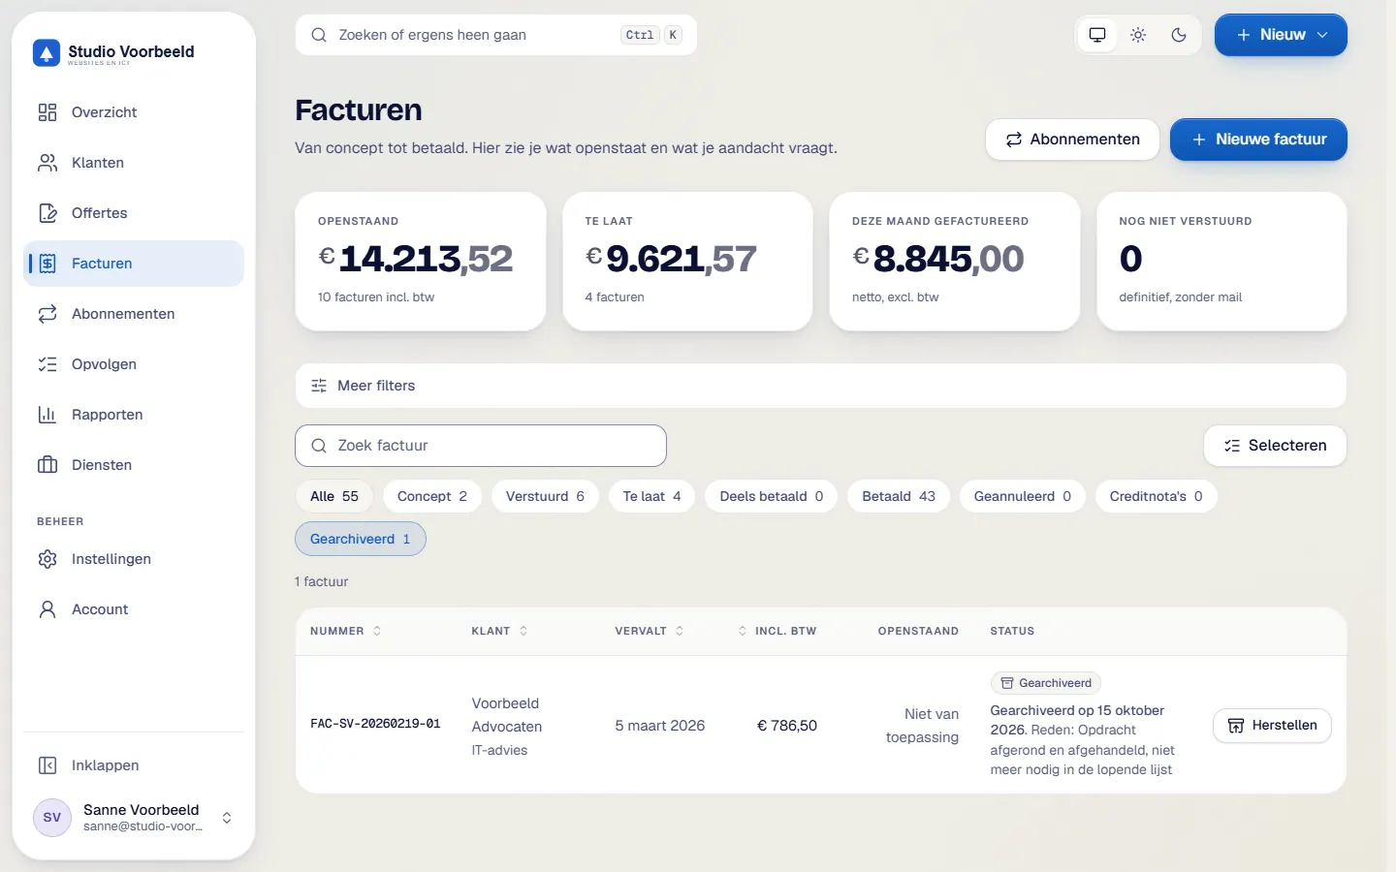Screen dimensions: 1396x872
Task: Select the Te laat 4 filter tab
Action: tap(651, 496)
